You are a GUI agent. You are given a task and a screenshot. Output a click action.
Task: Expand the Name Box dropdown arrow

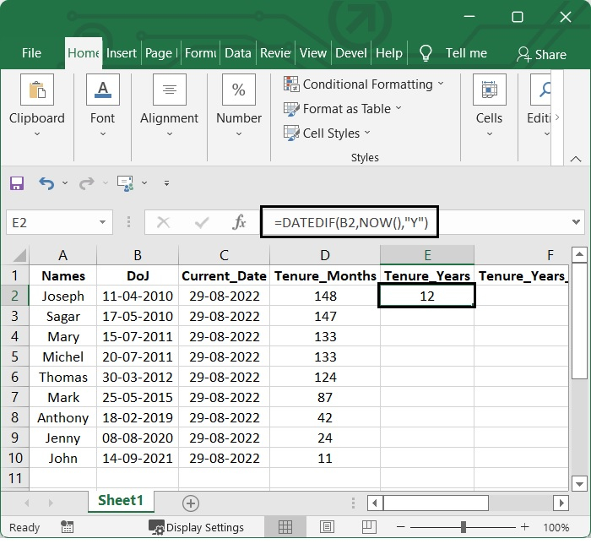tap(102, 223)
